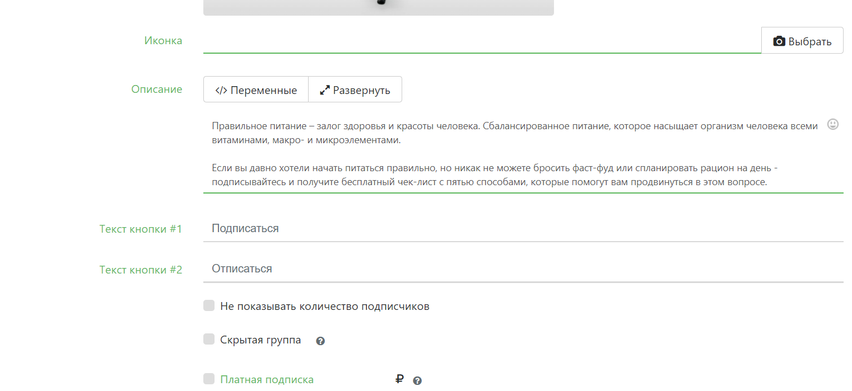Image resolution: width=852 pixels, height=391 pixels.
Task: Toggle the Платная подписка checkbox
Action: (x=209, y=379)
